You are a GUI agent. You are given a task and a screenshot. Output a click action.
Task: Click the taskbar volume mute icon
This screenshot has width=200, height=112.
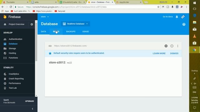coord(195,83)
